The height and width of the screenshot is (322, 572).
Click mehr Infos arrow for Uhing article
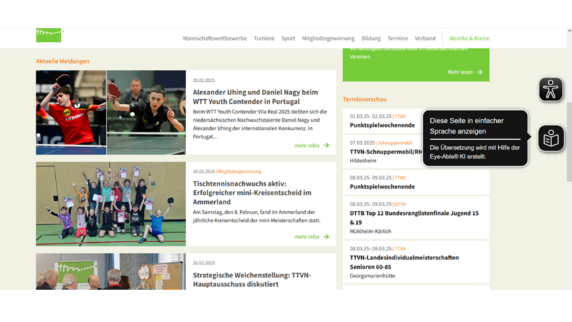click(x=326, y=145)
